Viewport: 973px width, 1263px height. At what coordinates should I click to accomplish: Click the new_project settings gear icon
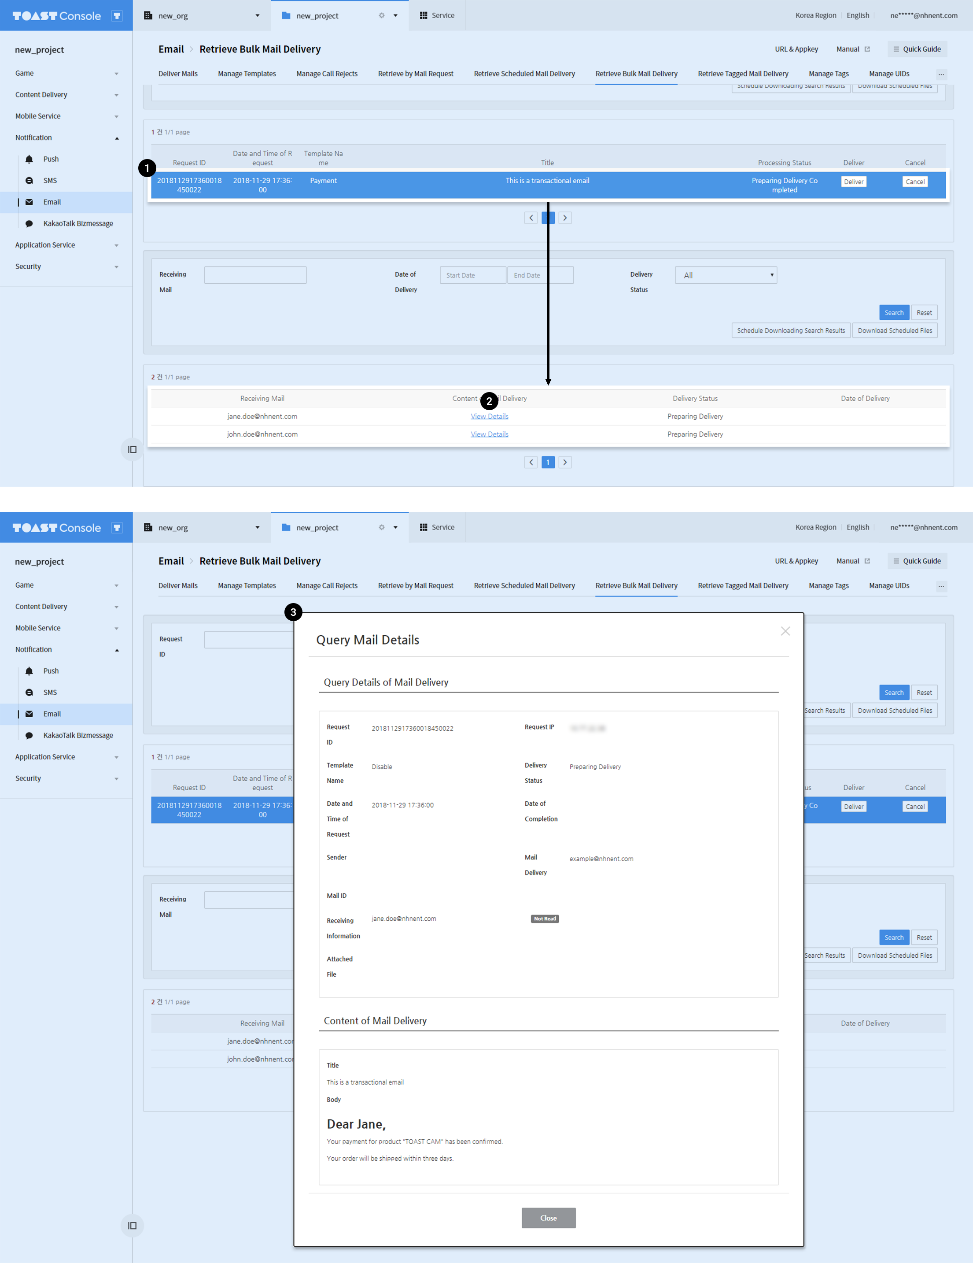(381, 15)
